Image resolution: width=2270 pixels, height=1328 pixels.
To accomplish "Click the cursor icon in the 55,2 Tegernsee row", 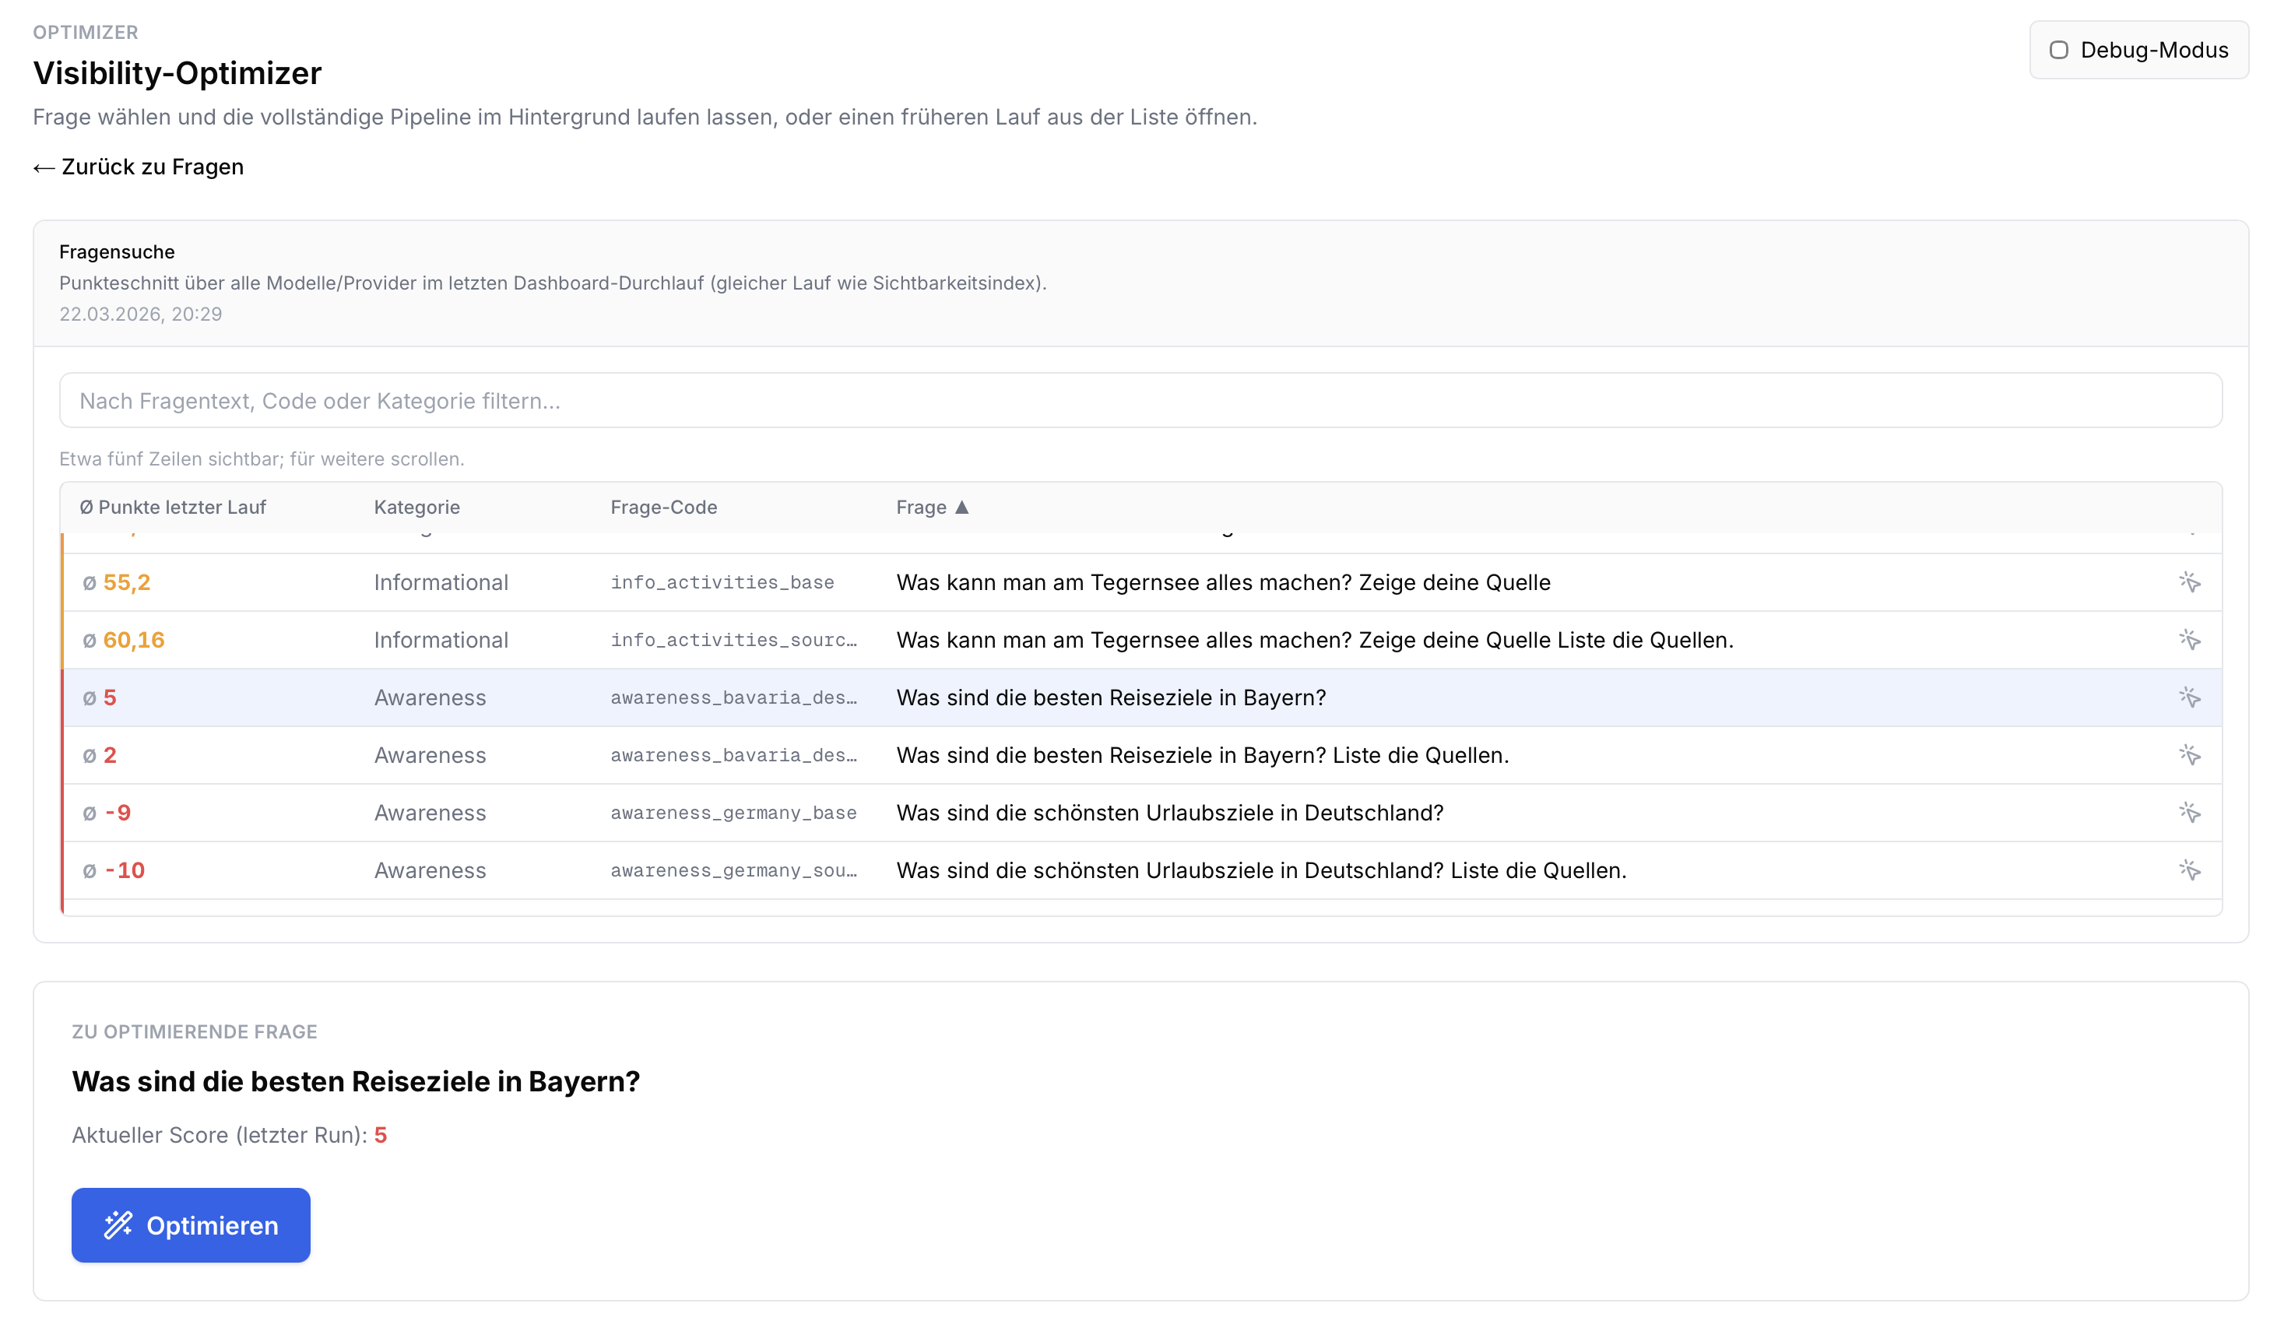I will pyautogui.click(x=2189, y=582).
